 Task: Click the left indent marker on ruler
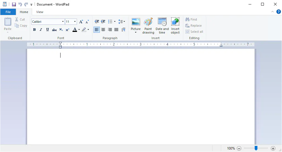pos(61,47)
